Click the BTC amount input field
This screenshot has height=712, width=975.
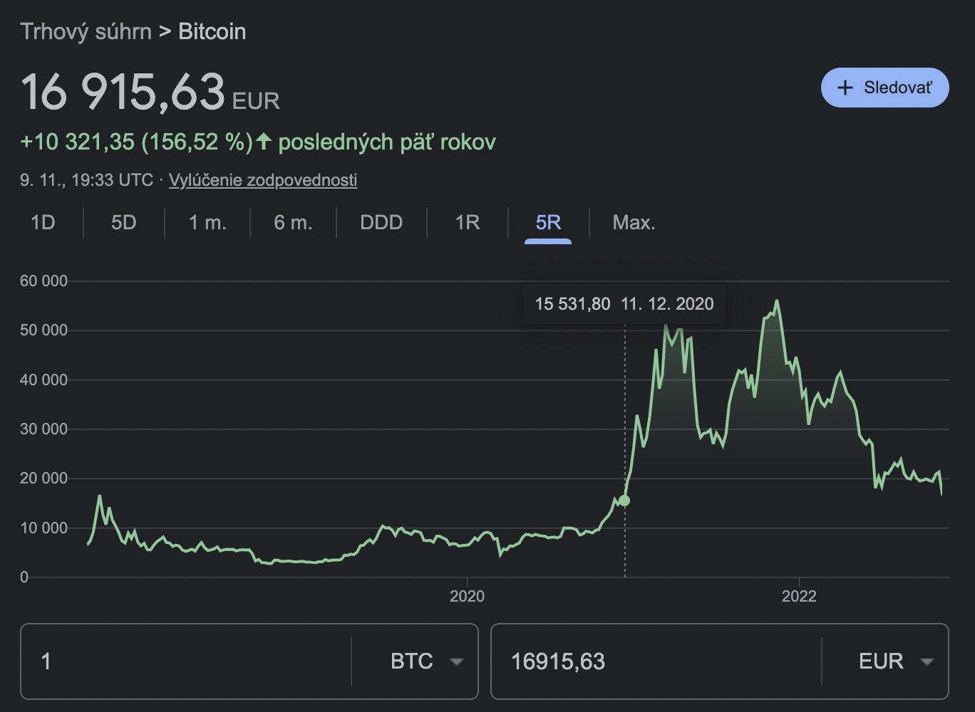point(185,661)
